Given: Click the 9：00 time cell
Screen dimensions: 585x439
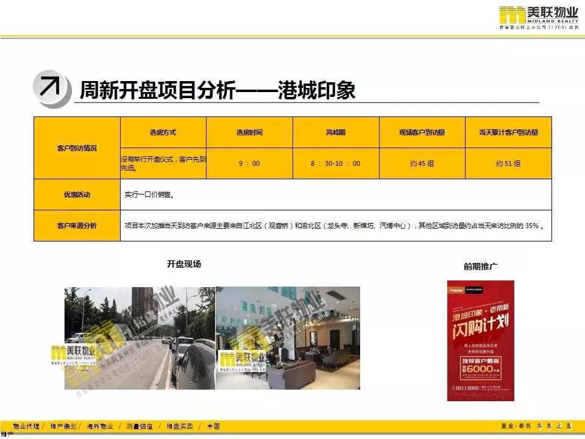Looking at the screenshot, I should [250, 163].
